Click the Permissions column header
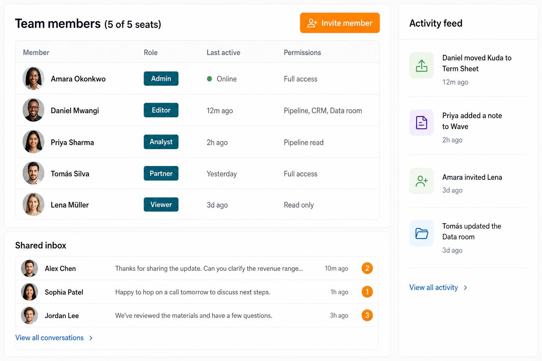 302,53
